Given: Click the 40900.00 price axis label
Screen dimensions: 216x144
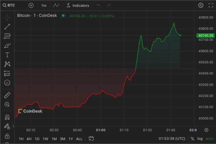Looking at the screenshot, I should pos(206,17).
